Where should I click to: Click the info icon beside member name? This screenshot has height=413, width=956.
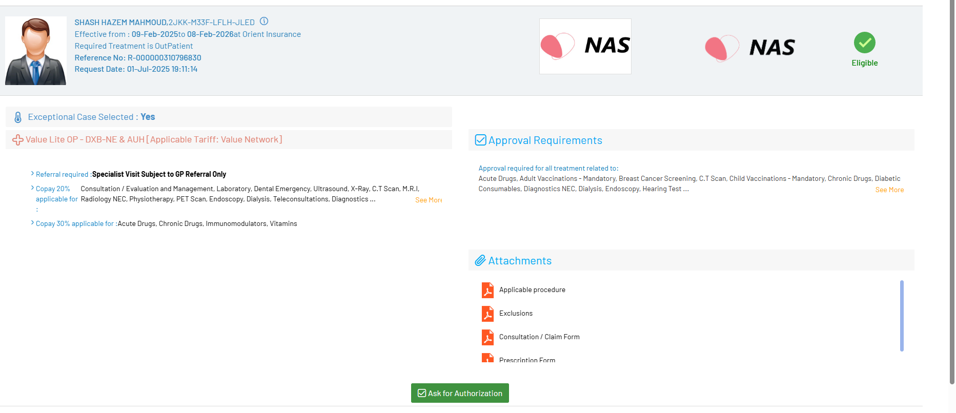[264, 22]
